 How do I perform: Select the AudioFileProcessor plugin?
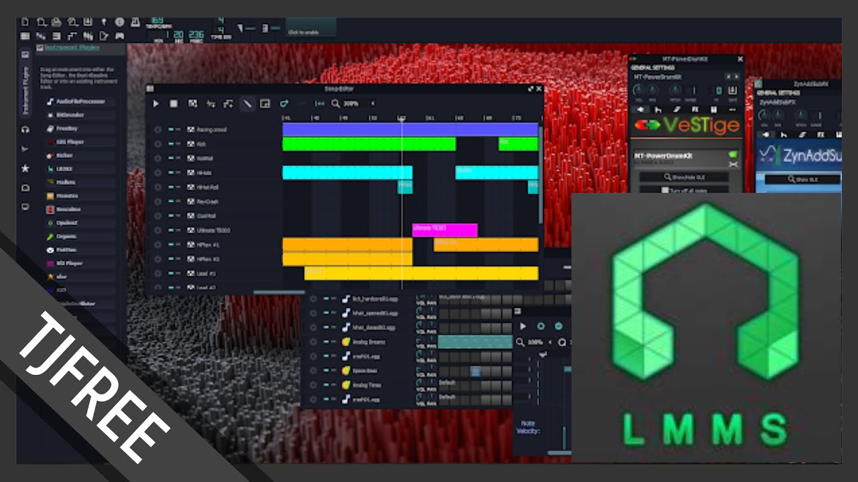(x=80, y=102)
